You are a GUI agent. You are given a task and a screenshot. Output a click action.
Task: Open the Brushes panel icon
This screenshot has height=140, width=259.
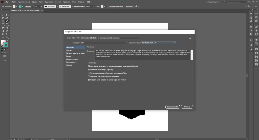pos(251,17)
